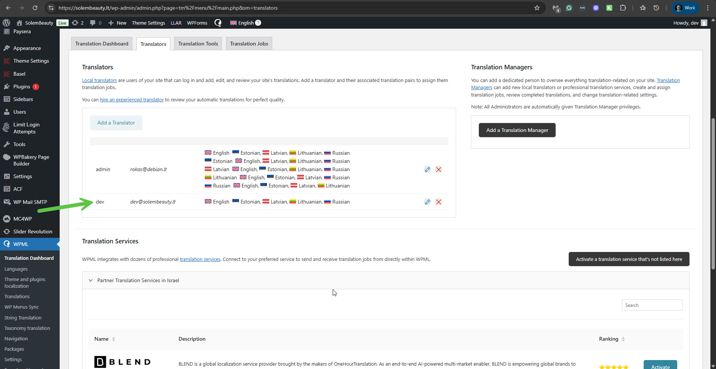Open the Howdy, dev account menu

click(x=690, y=23)
